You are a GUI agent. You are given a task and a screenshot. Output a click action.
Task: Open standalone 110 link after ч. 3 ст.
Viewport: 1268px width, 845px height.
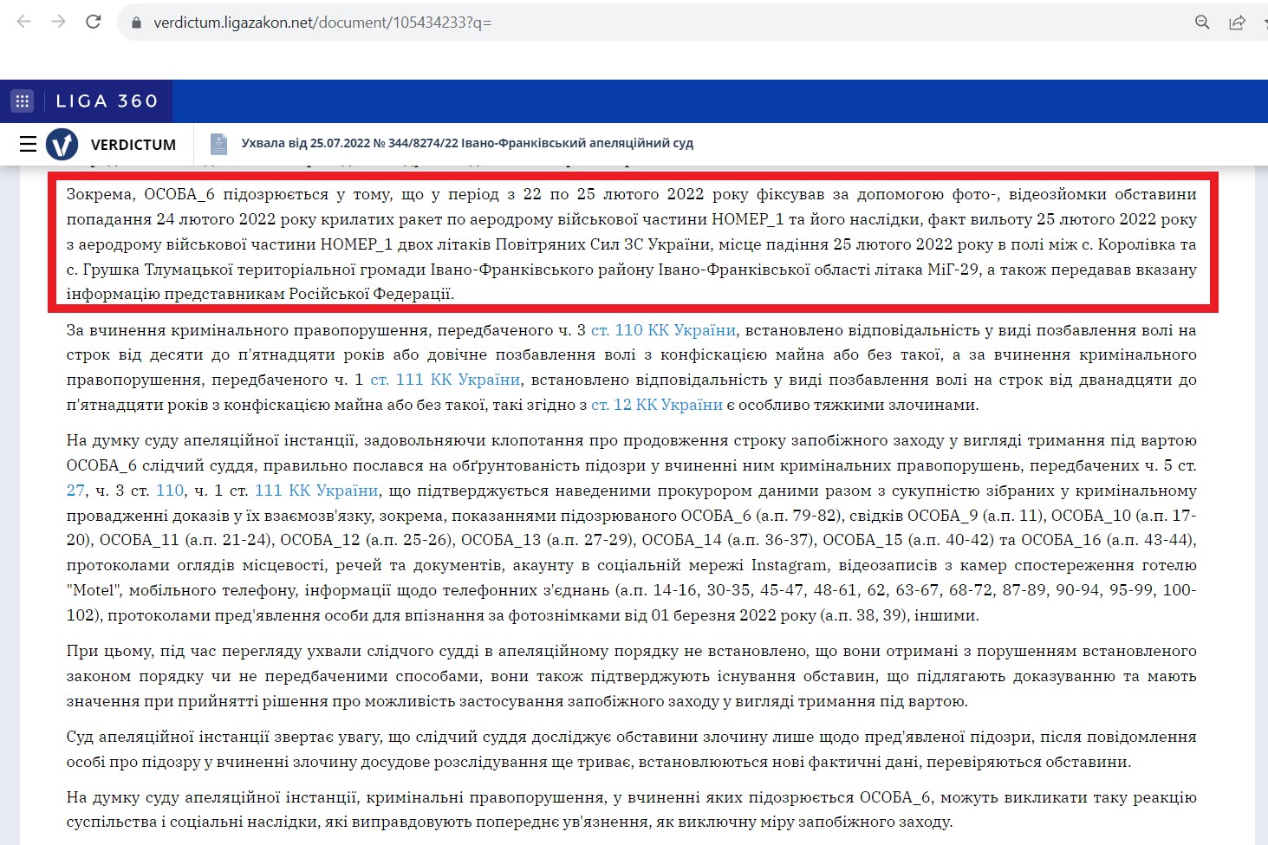tap(170, 491)
